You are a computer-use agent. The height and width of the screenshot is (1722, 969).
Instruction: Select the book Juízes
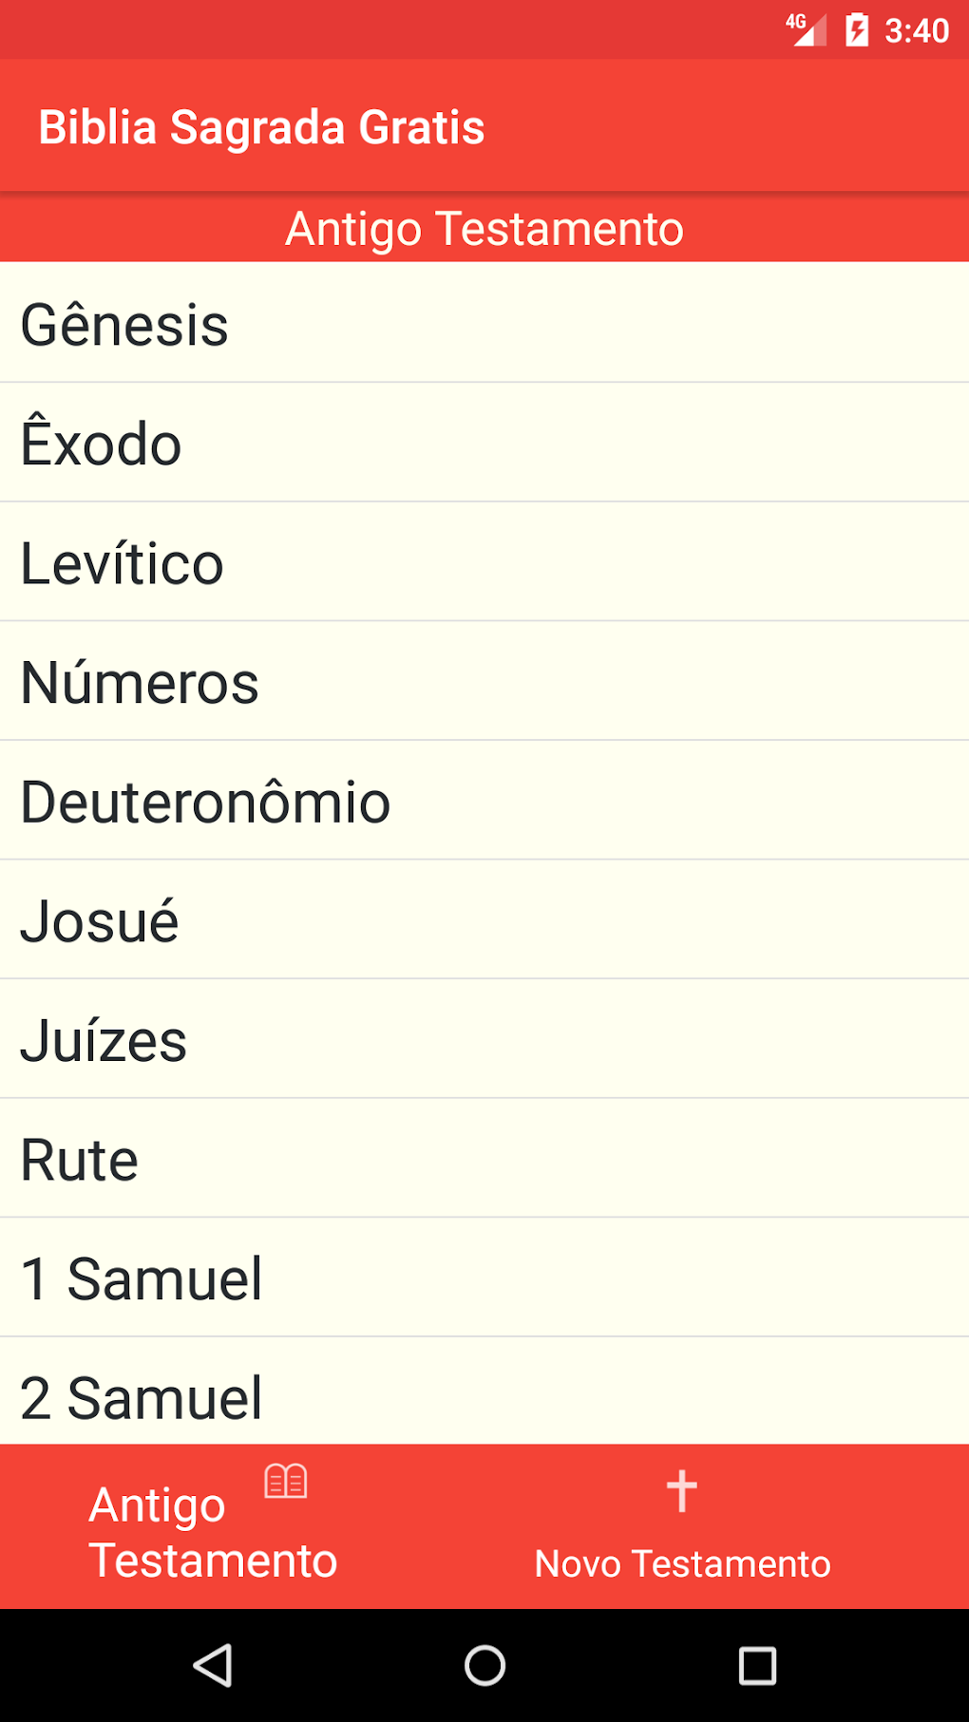(x=484, y=1040)
